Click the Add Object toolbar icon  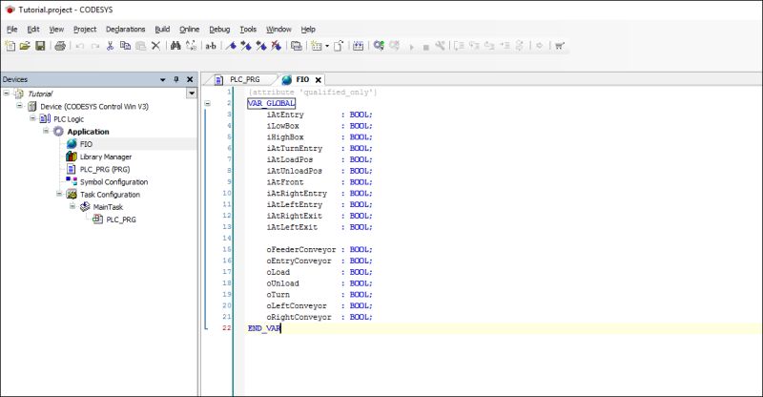coord(317,46)
